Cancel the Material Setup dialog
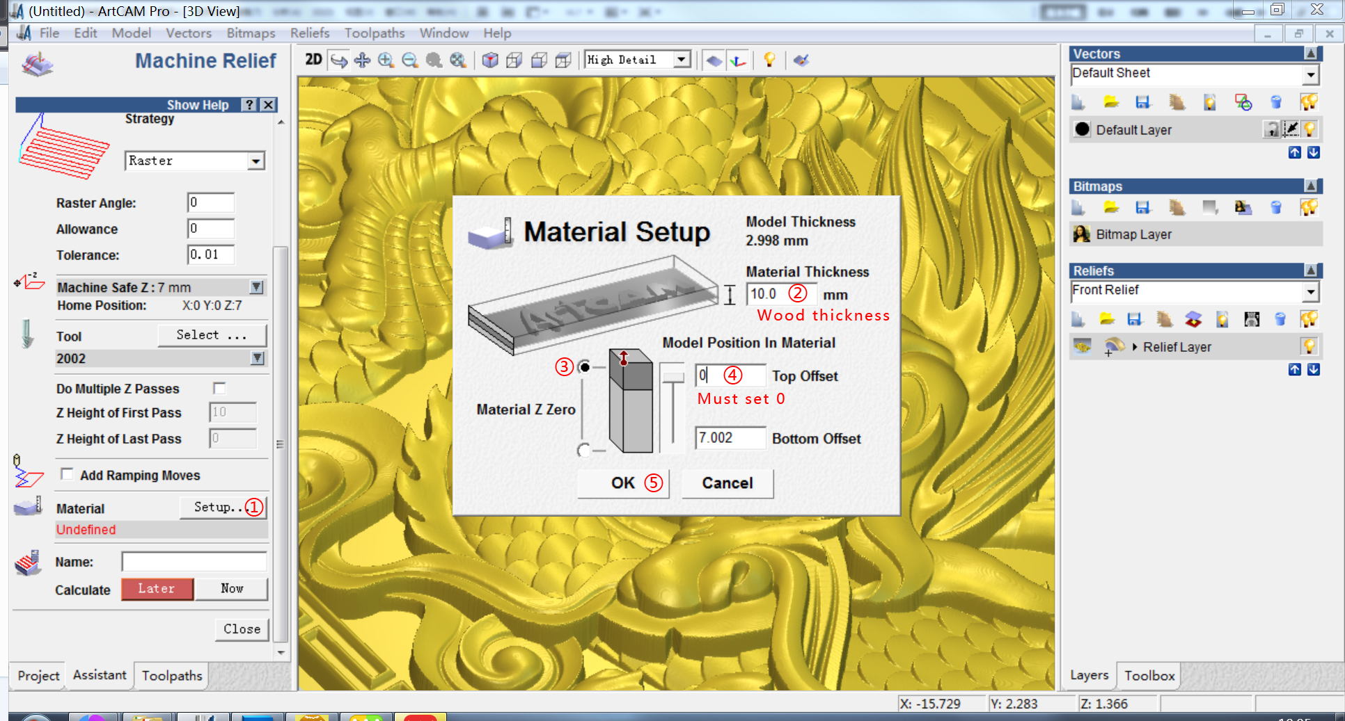1345x721 pixels. [727, 483]
